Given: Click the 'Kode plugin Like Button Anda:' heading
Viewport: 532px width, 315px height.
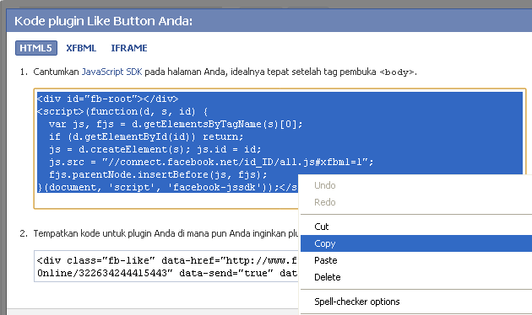Looking at the screenshot, I should (104, 21).
